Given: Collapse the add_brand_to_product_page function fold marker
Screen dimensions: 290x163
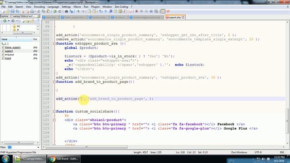Looking at the screenshot, I should point(54,81).
